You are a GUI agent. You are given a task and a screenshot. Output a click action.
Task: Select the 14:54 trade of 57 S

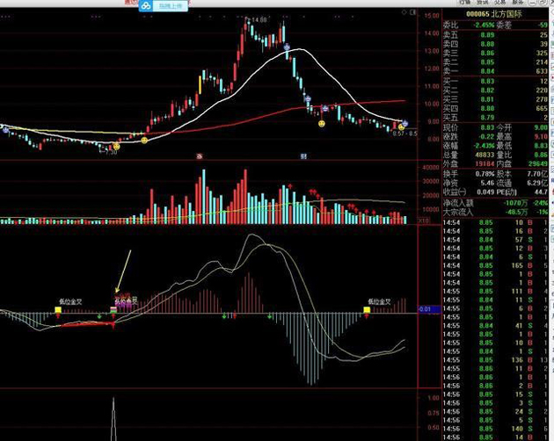[495, 240]
